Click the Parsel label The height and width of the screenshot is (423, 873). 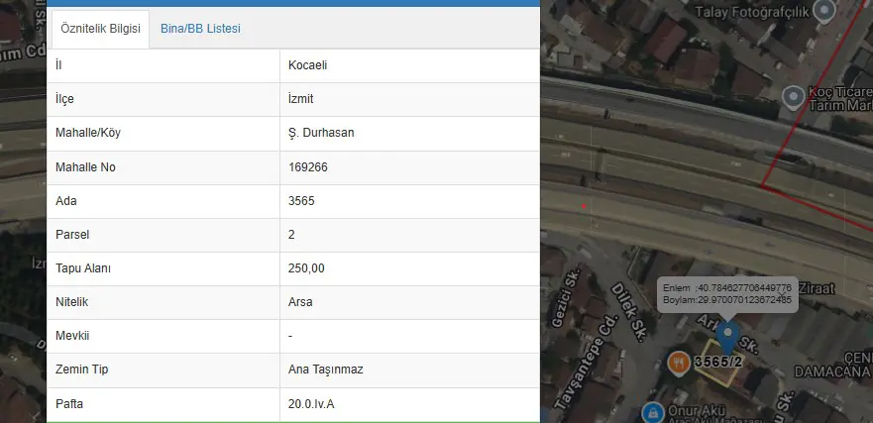click(72, 235)
